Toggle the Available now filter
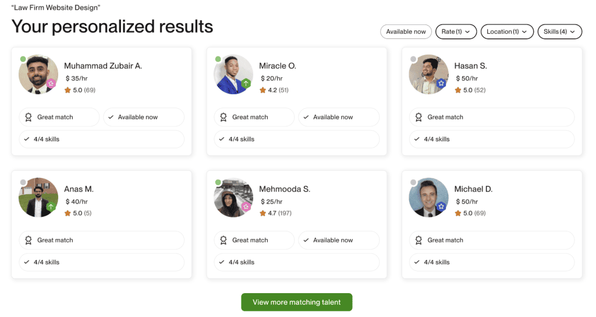Image resolution: width=596 pixels, height=317 pixels. [406, 31]
